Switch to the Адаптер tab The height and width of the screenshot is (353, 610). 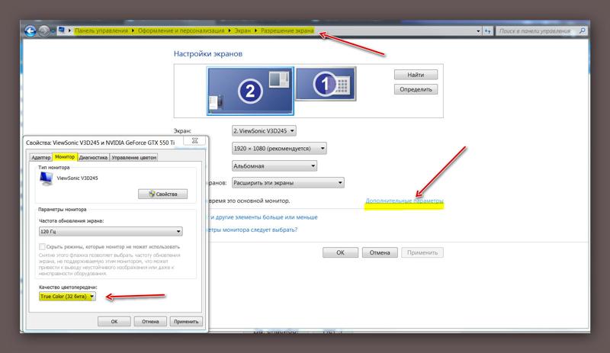click(x=41, y=157)
